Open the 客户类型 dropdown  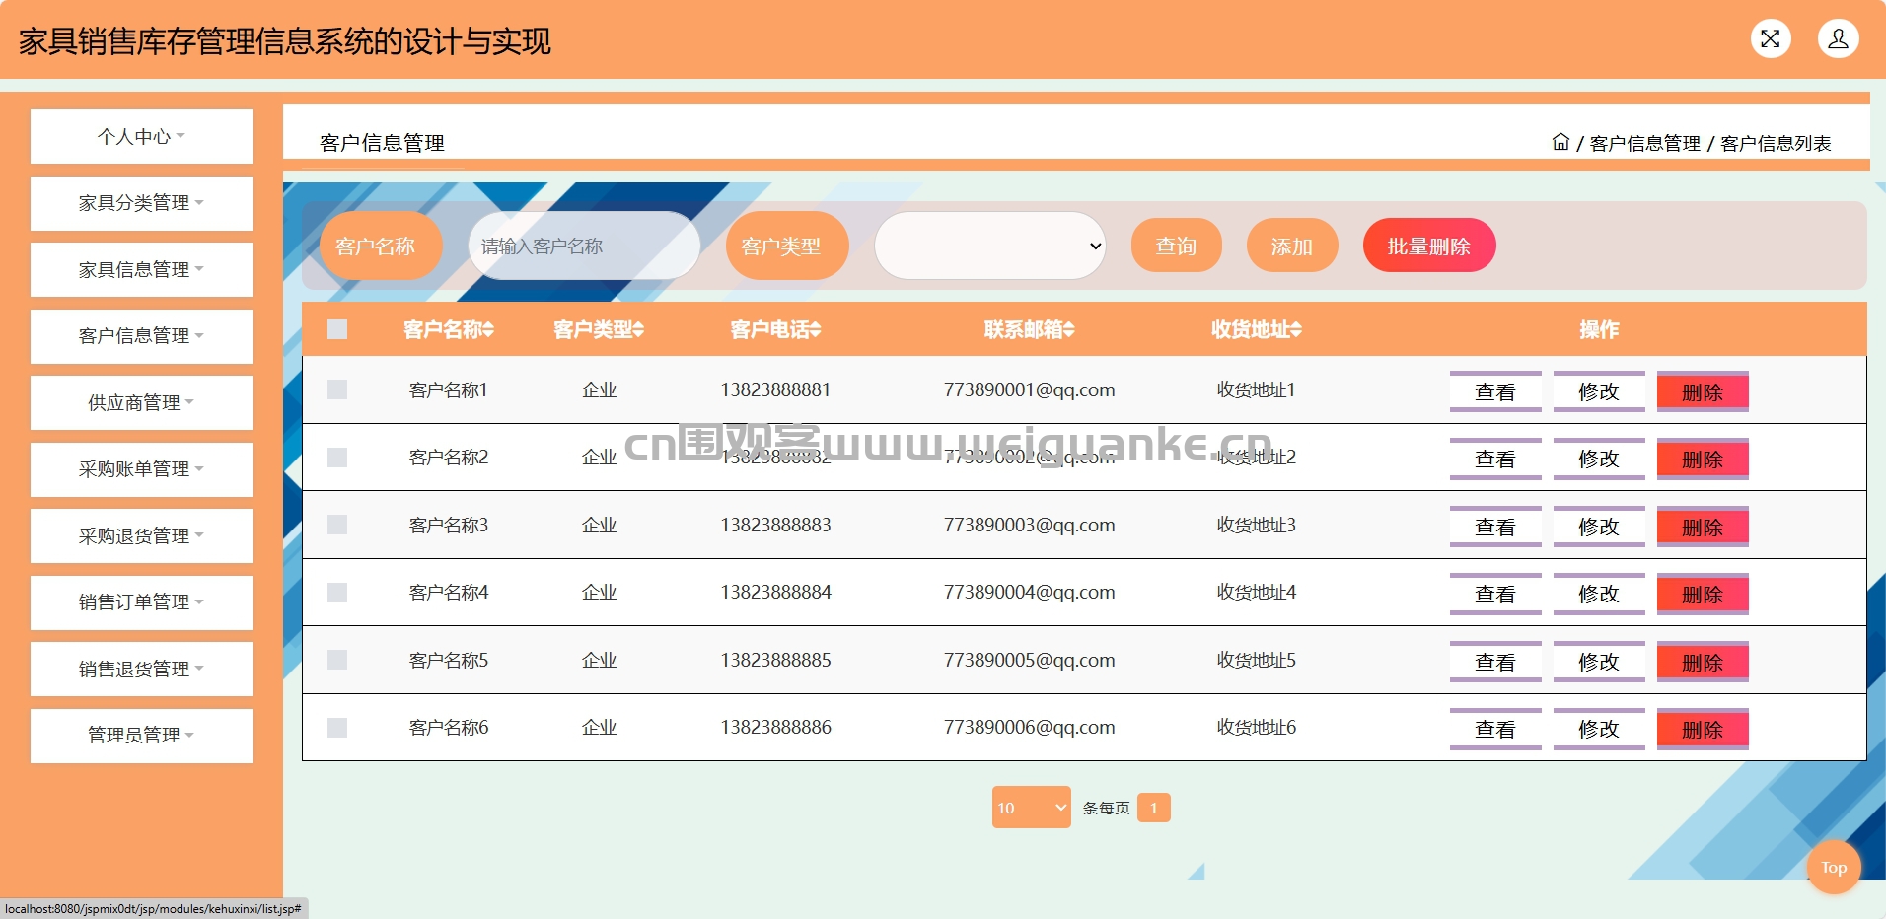(x=990, y=246)
